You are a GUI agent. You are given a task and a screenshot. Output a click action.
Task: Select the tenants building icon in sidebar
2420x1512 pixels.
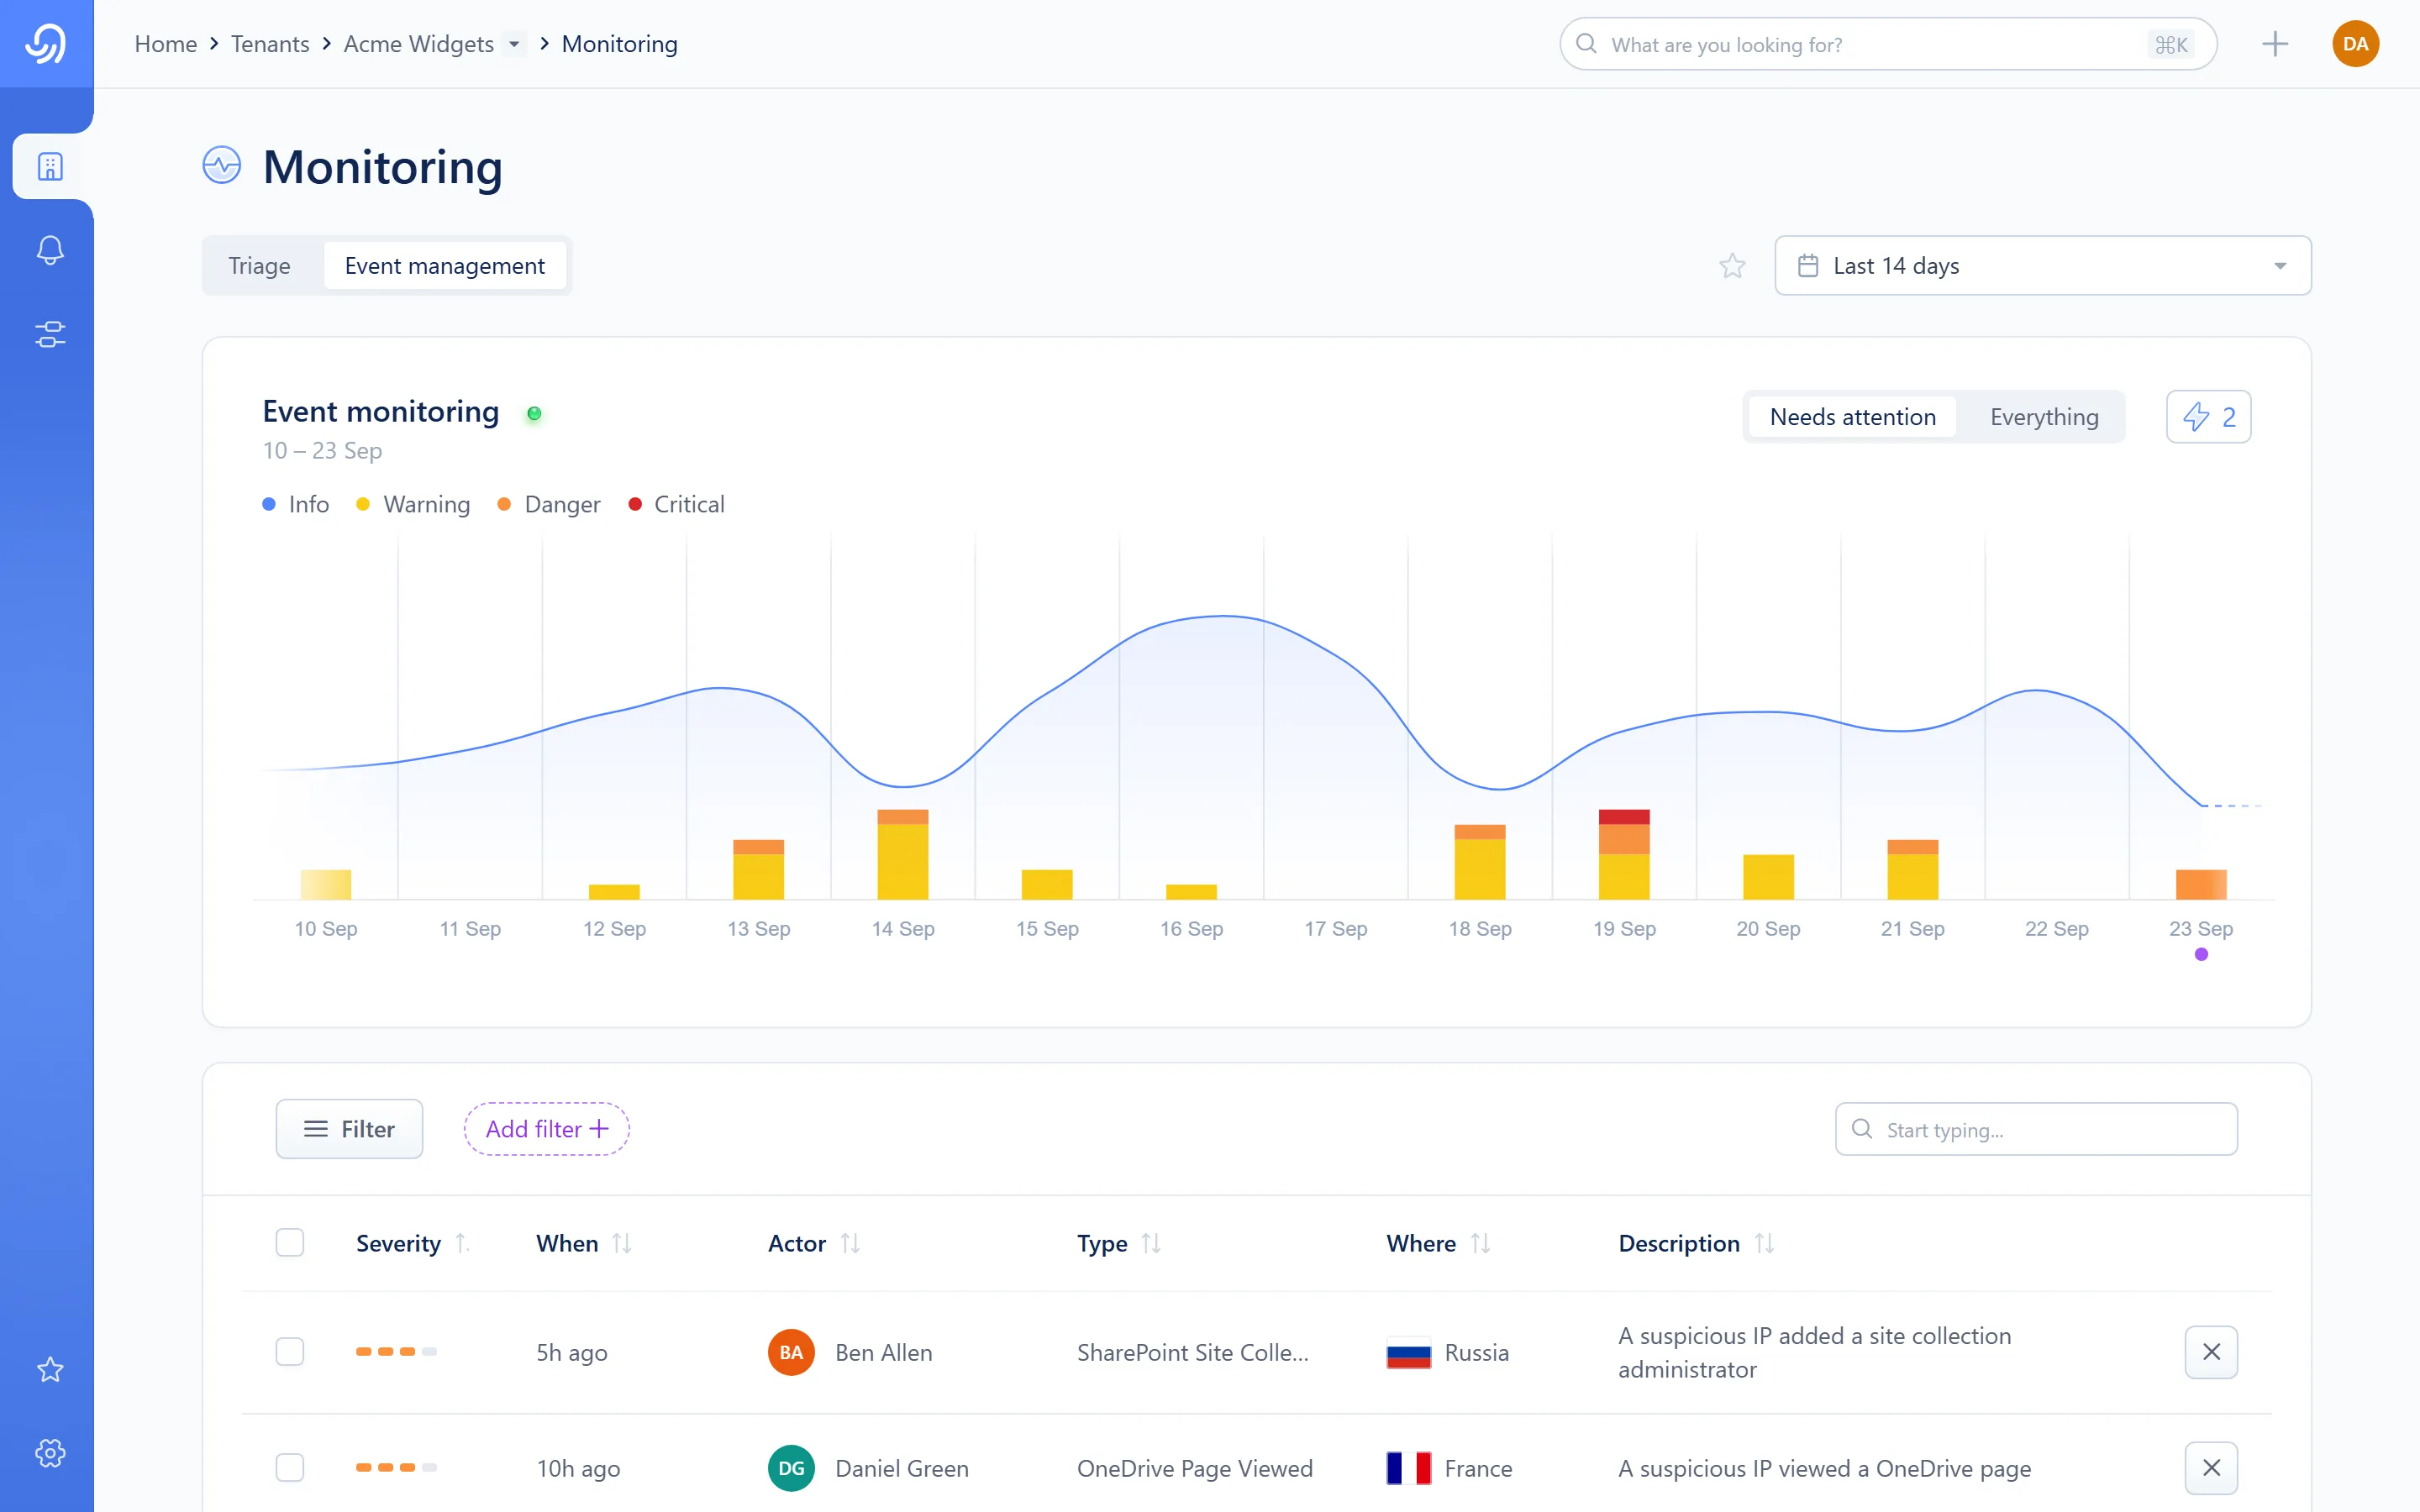click(51, 166)
